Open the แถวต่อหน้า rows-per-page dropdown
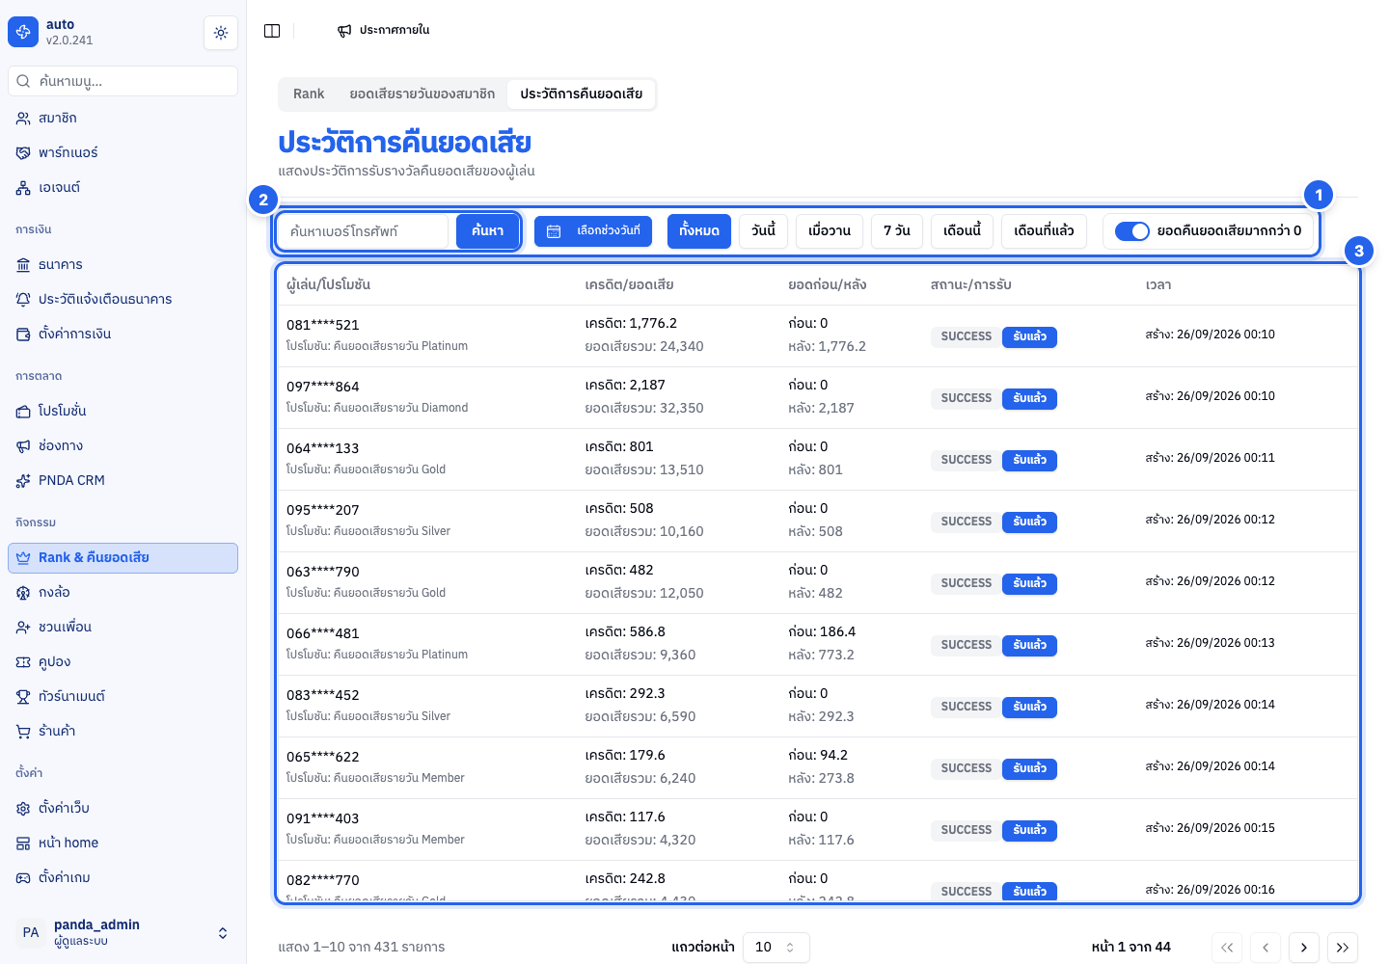The width and height of the screenshot is (1389, 964). pyautogui.click(x=776, y=948)
